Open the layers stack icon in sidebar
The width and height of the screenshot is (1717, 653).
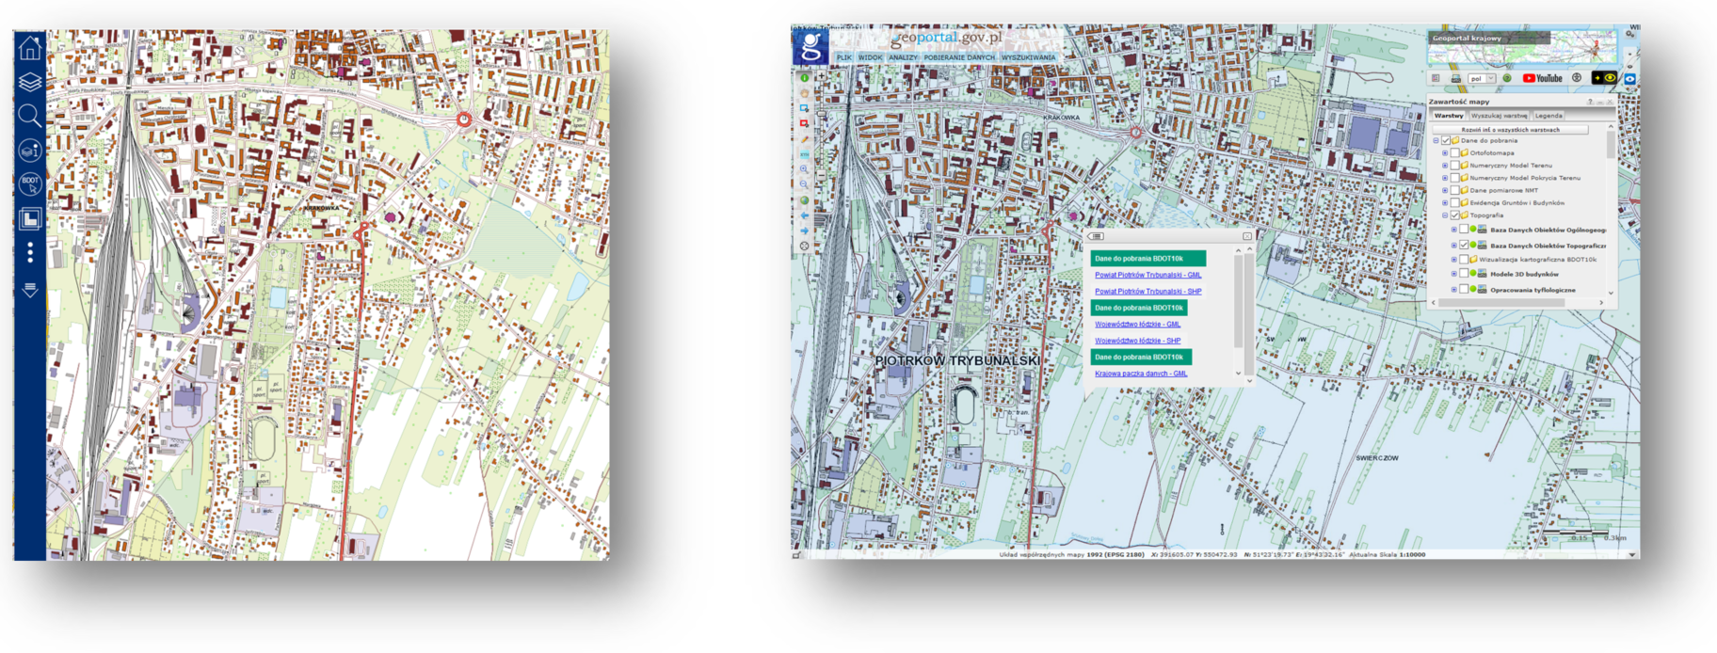click(x=30, y=82)
